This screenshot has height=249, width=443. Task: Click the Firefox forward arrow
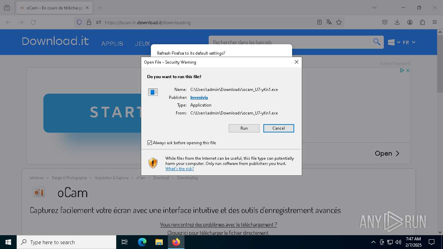pos(21,22)
